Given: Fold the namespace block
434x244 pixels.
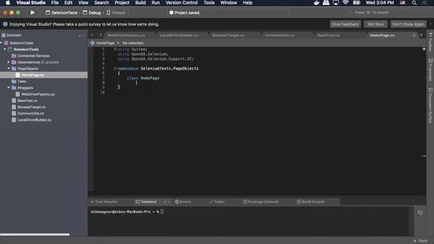Looking at the screenshot, I should (x=115, y=68).
